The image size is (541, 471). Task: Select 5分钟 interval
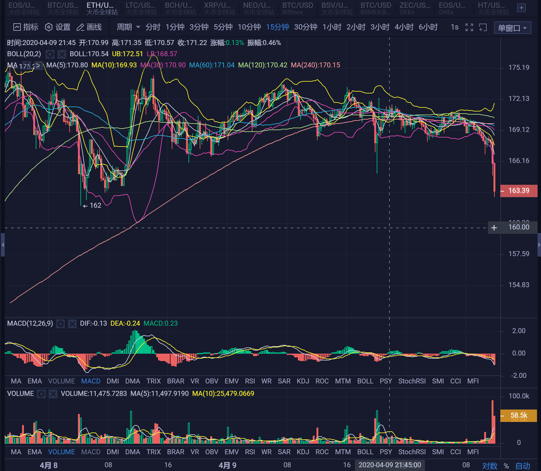point(223,27)
